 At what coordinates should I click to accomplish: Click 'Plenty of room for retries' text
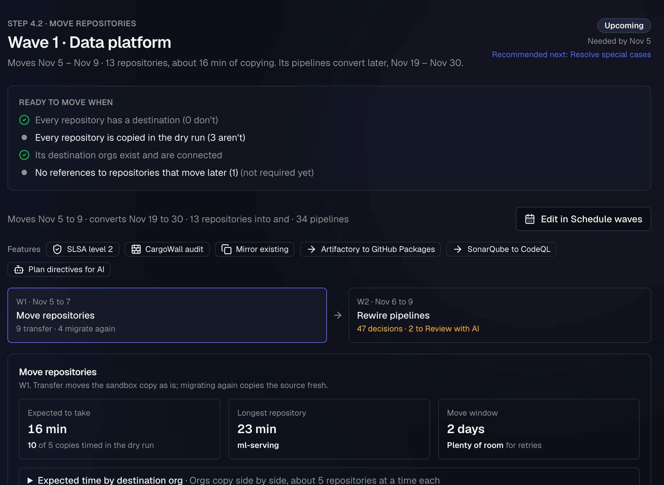(x=494, y=445)
